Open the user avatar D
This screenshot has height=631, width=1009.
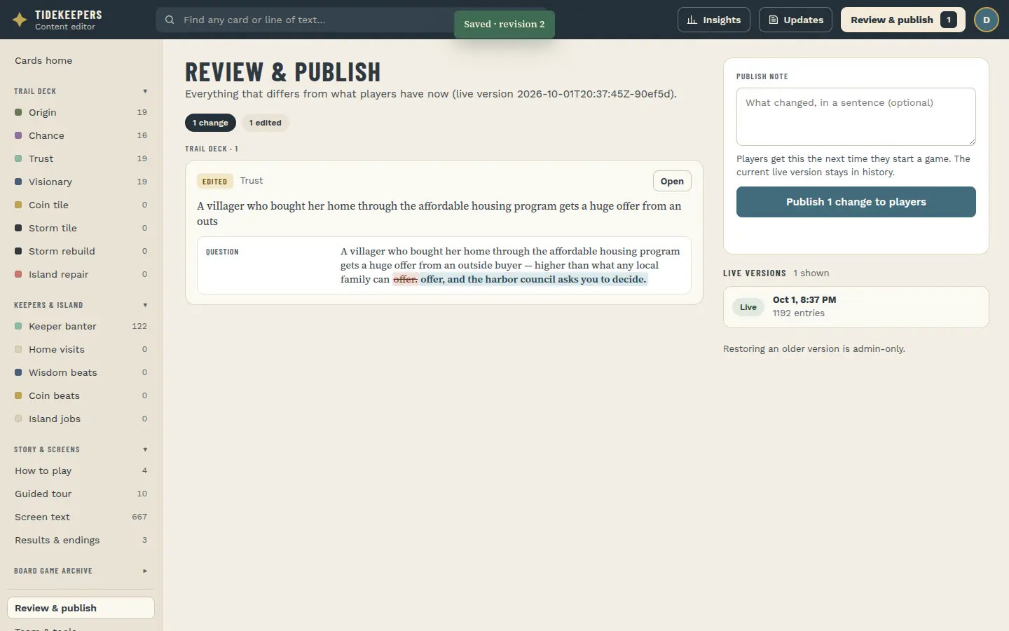pyautogui.click(x=987, y=20)
